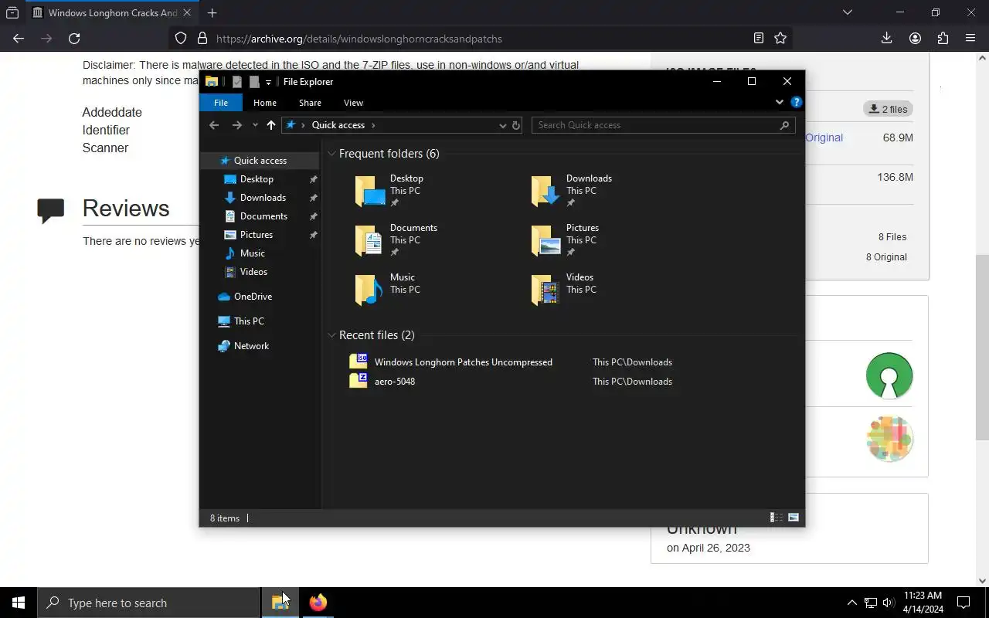Go forward in File Explorer
The height and width of the screenshot is (618, 989).
click(x=237, y=125)
